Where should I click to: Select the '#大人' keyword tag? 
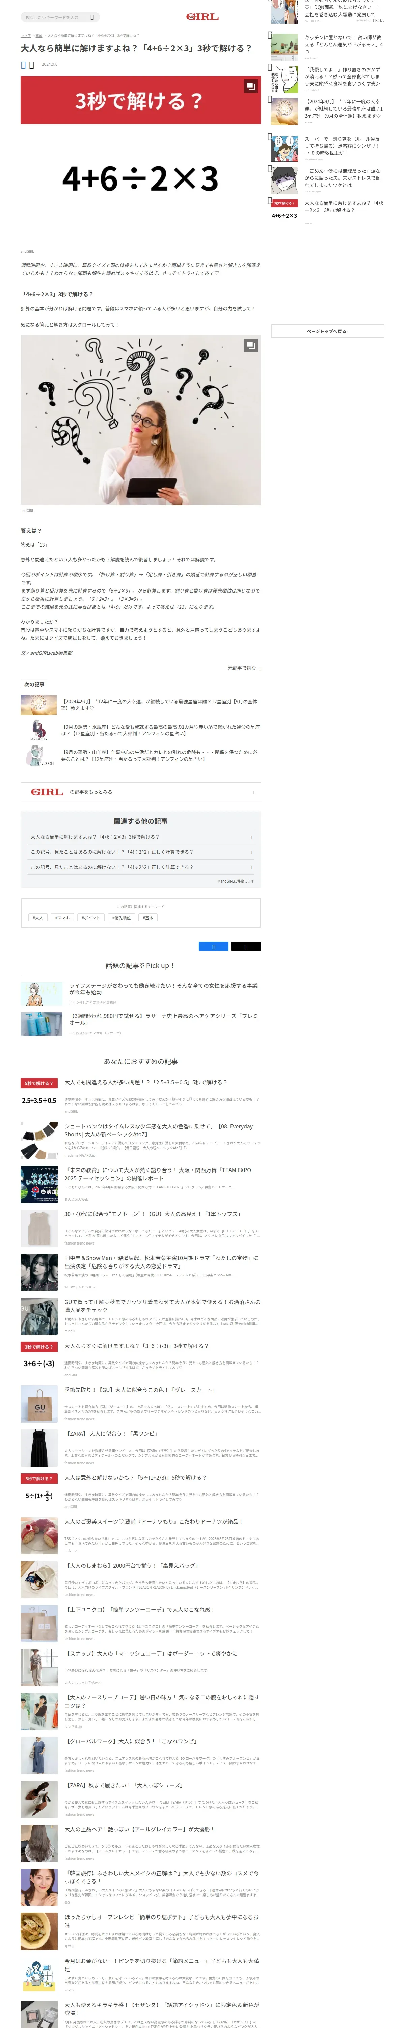pyautogui.click(x=38, y=917)
